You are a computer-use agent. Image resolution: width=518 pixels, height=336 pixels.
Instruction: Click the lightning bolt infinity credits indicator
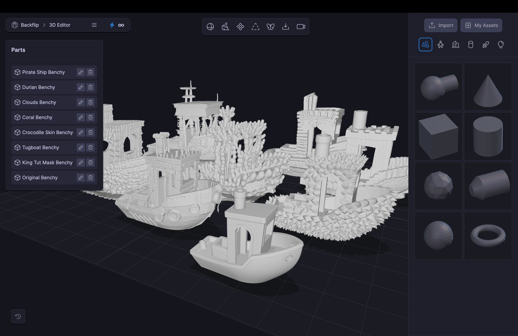[117, 25]
